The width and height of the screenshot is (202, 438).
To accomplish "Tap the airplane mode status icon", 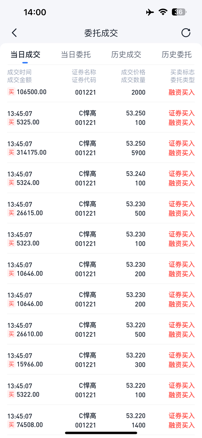I will pyautogui.click(x=150, y=12).
